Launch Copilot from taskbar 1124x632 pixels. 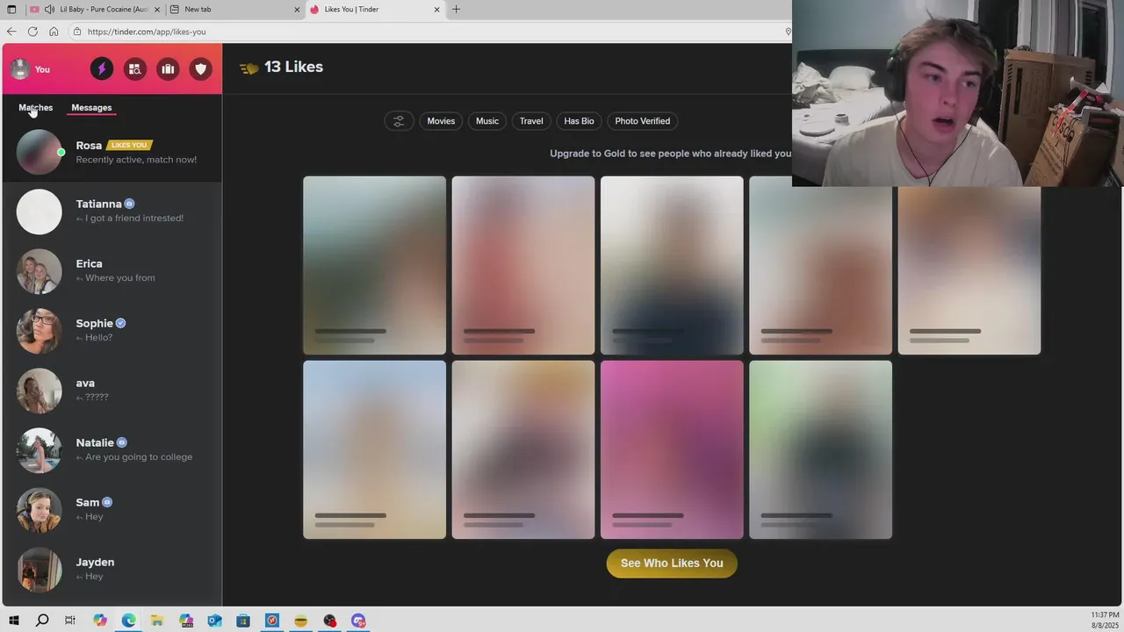click(100, 621)
